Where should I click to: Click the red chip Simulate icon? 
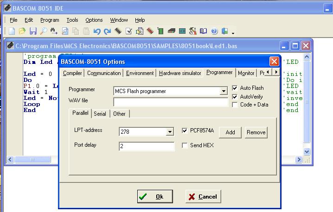click(150, 31)
